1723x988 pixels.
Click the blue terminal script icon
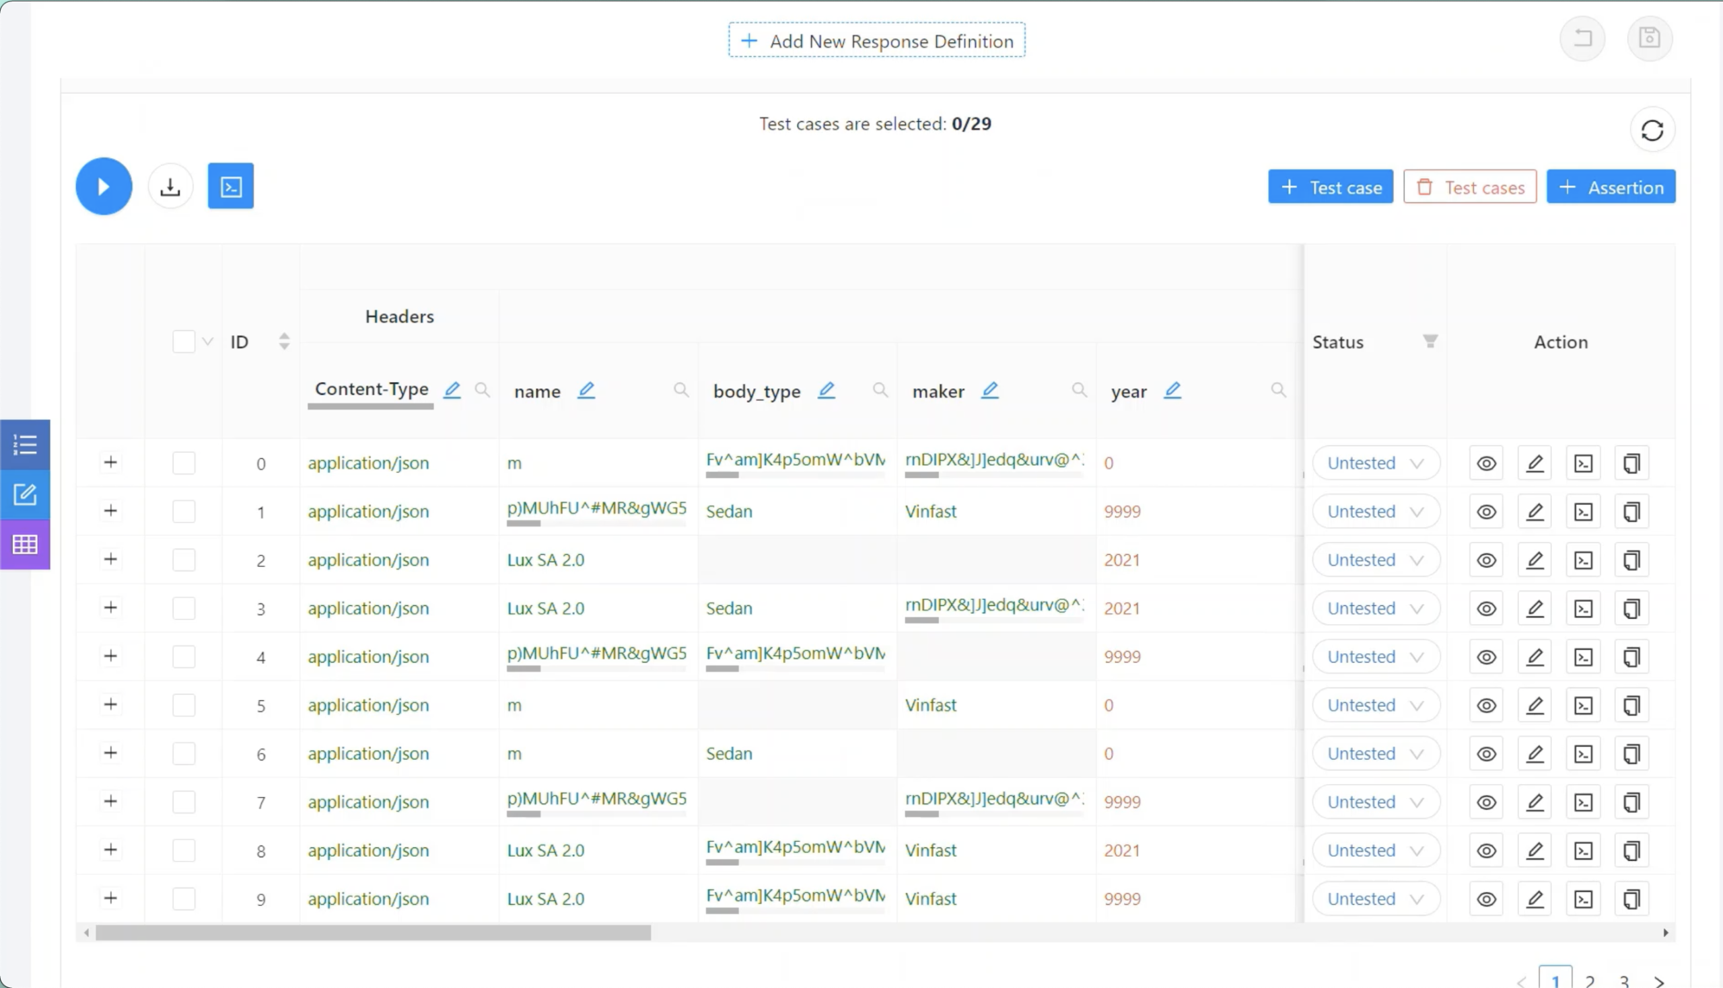pos(231,186)
